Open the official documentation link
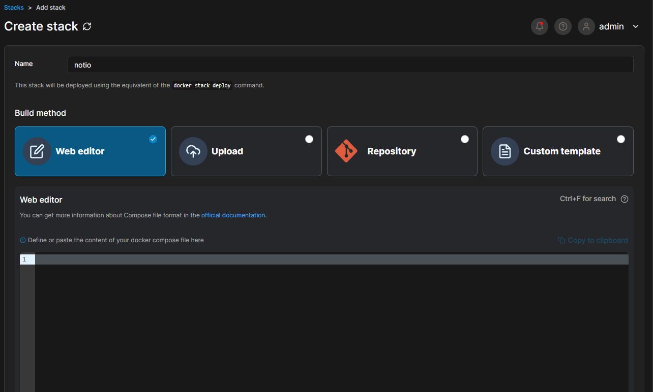 click(x=233, y=215)
